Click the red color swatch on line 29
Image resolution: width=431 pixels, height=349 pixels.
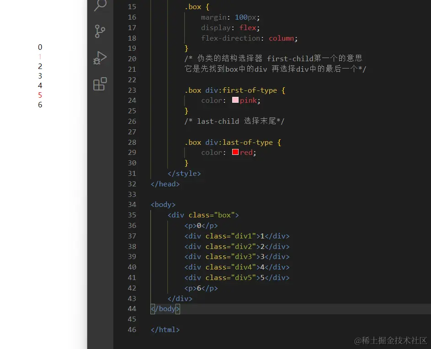click(235, 152)
